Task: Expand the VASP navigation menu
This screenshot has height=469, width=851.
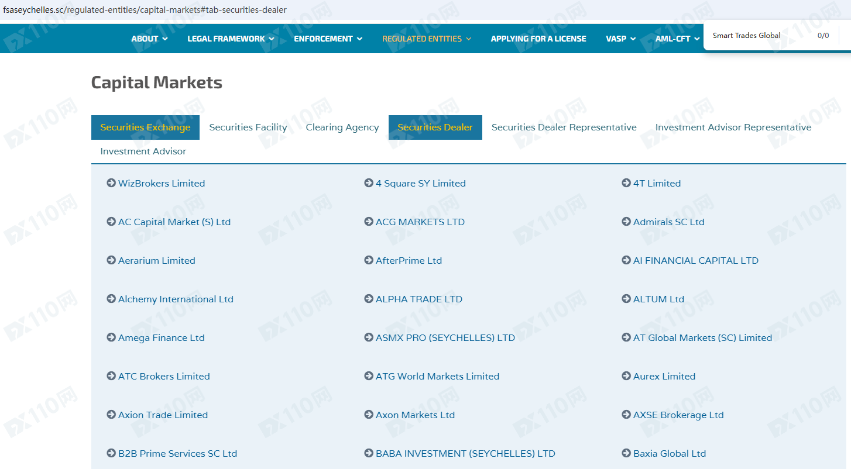Action: point(620,39)
